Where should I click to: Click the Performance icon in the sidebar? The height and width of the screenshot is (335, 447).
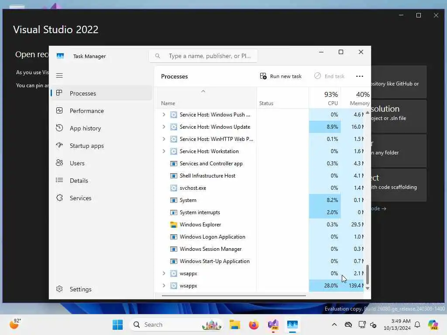tap(59, 110)
